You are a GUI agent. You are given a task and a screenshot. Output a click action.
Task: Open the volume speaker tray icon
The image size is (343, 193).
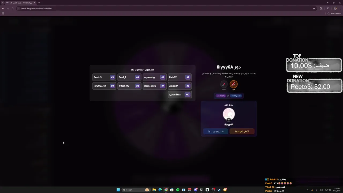[330, 190]
